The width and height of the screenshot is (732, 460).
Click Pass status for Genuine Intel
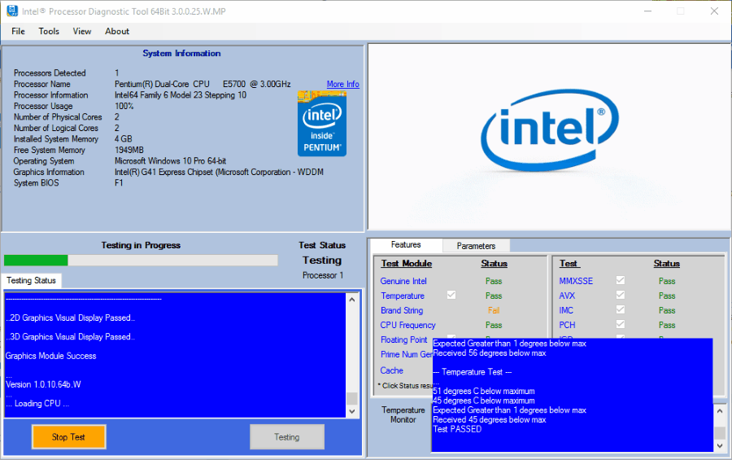[494, 281]
